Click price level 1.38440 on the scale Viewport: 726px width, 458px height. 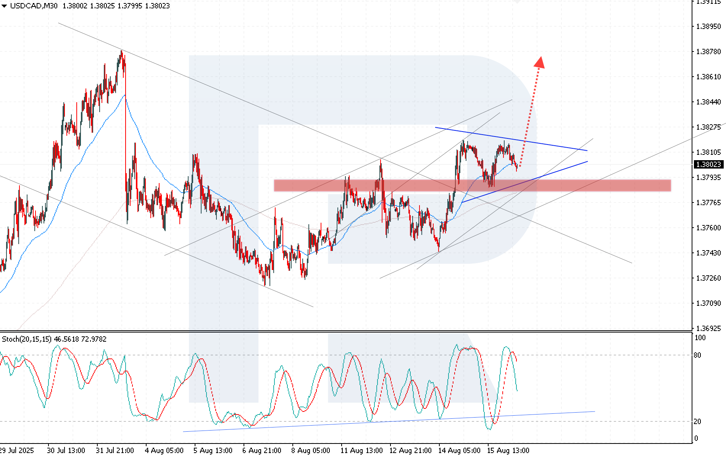tap(708, 102)
